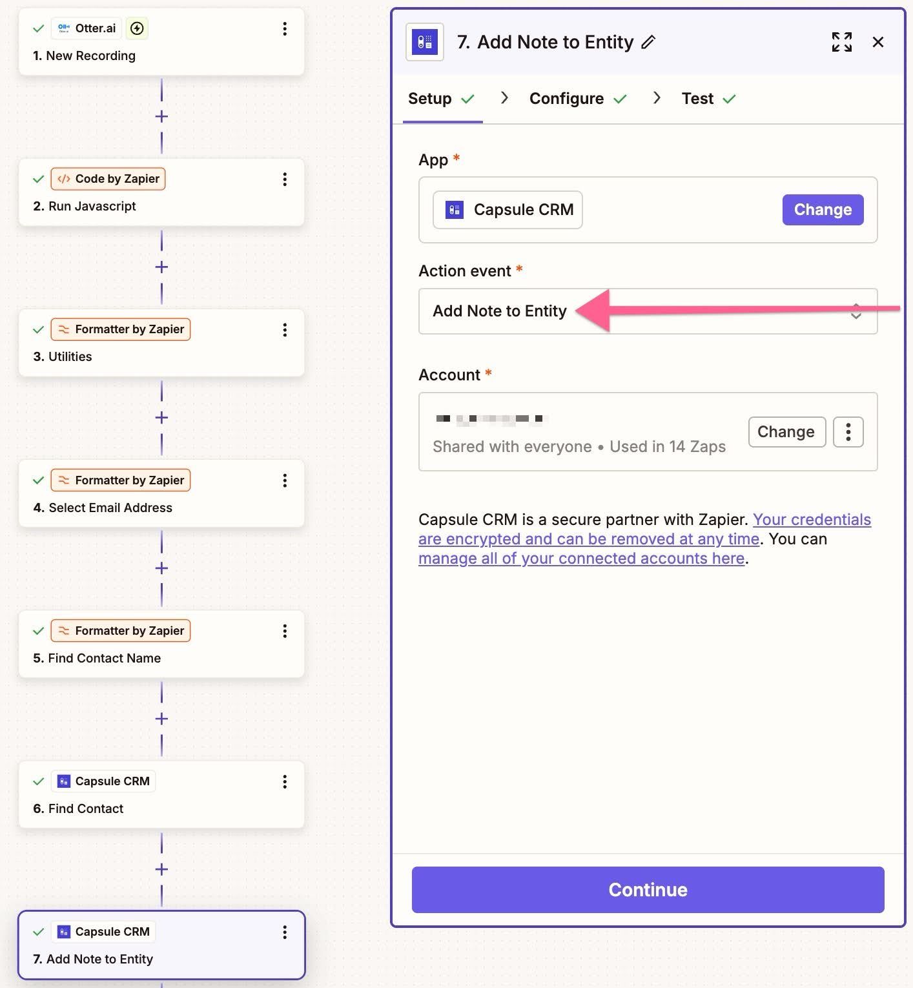
Task: Click the instant trigger lightning icon
Action: click(x=136, y=28)
